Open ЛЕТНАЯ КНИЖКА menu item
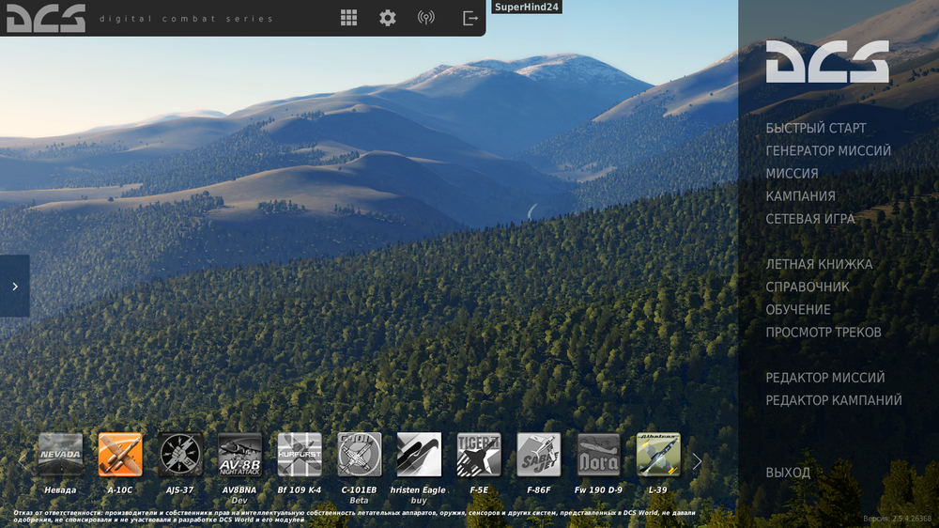 click(x=819, y=264)
